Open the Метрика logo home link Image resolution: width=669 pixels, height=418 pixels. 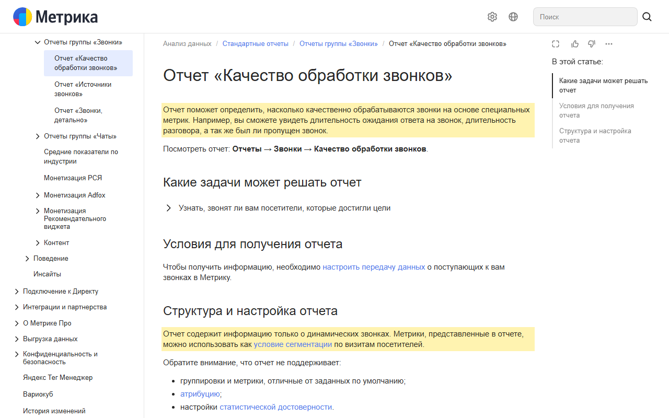[55, 17]
